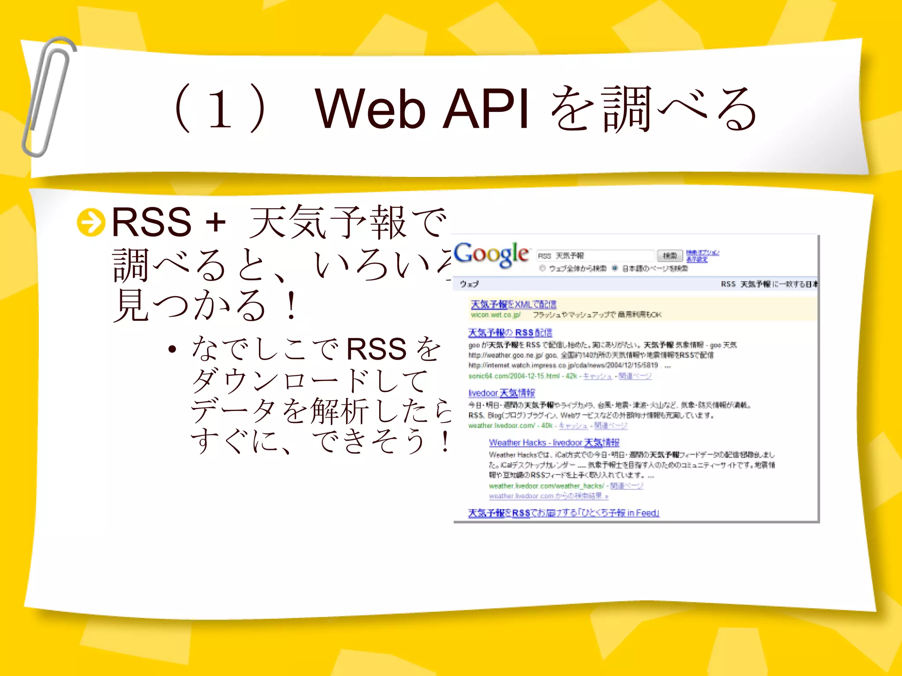Click the slide title 'Web API を調べる'
Screen dimensions: 902x676
[536, 109]
